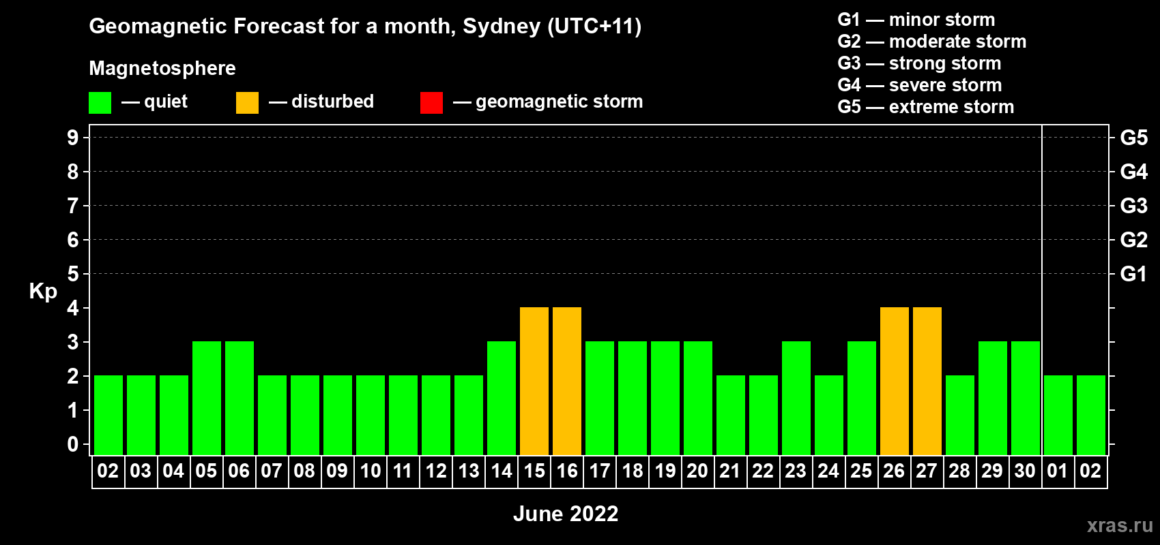Click the green bar for June 23
The image size is (1160, 545).
pos(796,398)
